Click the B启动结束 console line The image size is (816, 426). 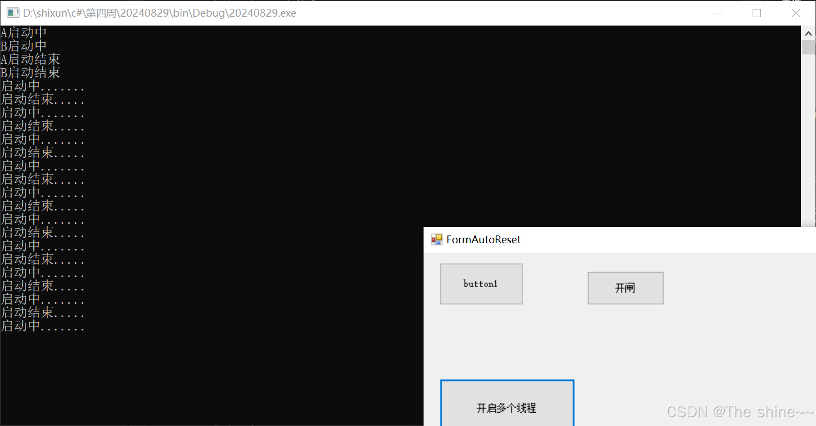click(29, 72)
